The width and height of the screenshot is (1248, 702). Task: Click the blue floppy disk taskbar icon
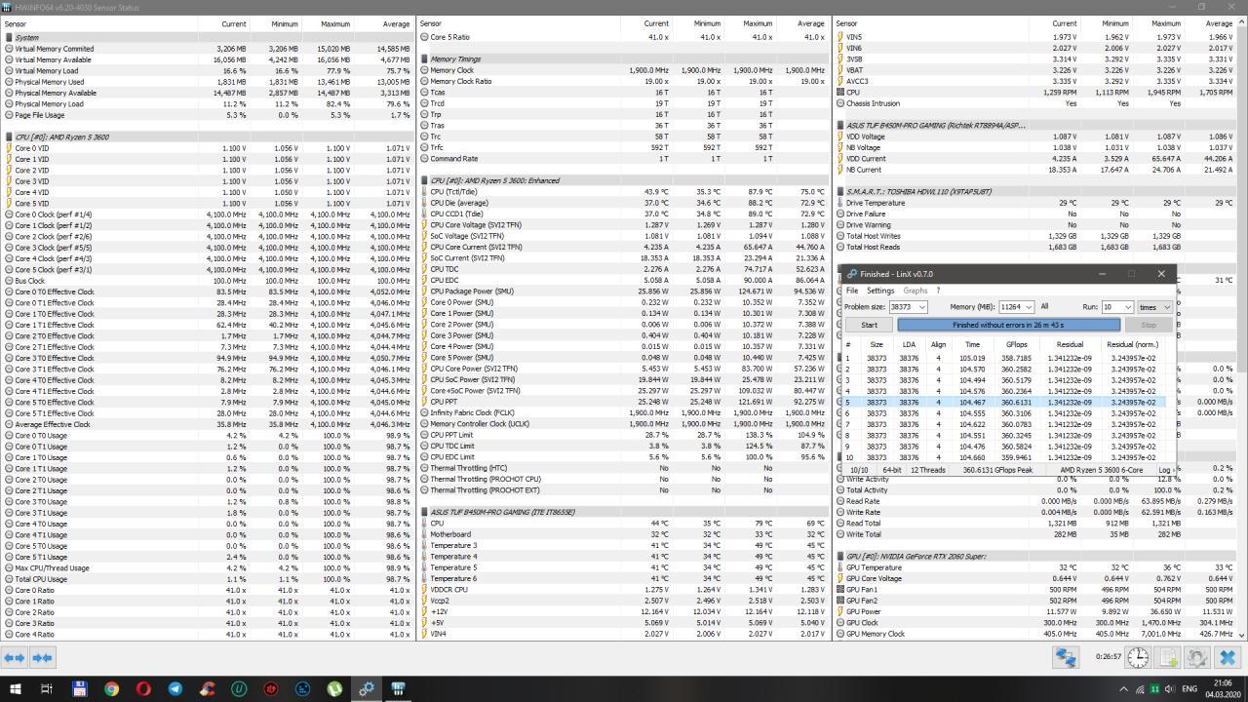[x=80, y=688]
